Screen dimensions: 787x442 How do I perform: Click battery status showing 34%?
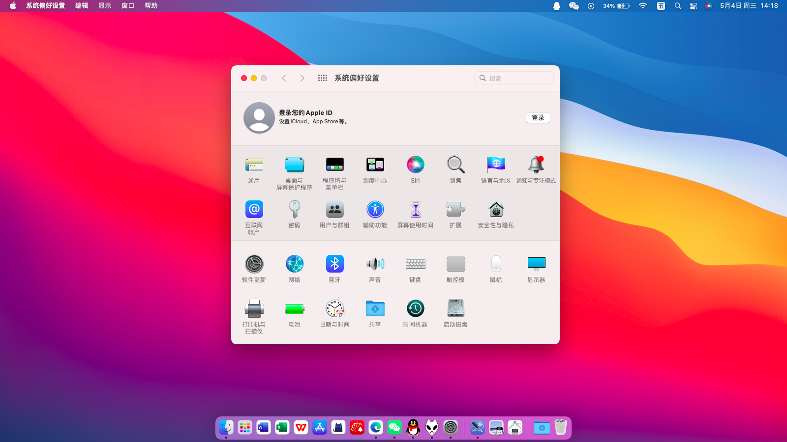[x=616, y=6]
